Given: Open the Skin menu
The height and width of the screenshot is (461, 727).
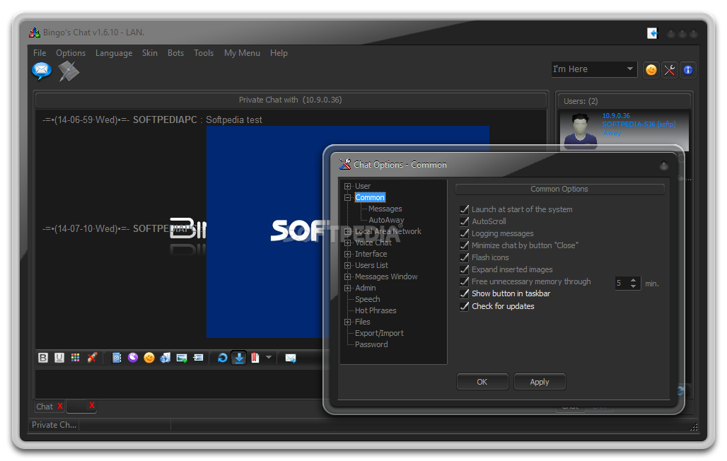Looking at the screenshot, I should (149, 53).
